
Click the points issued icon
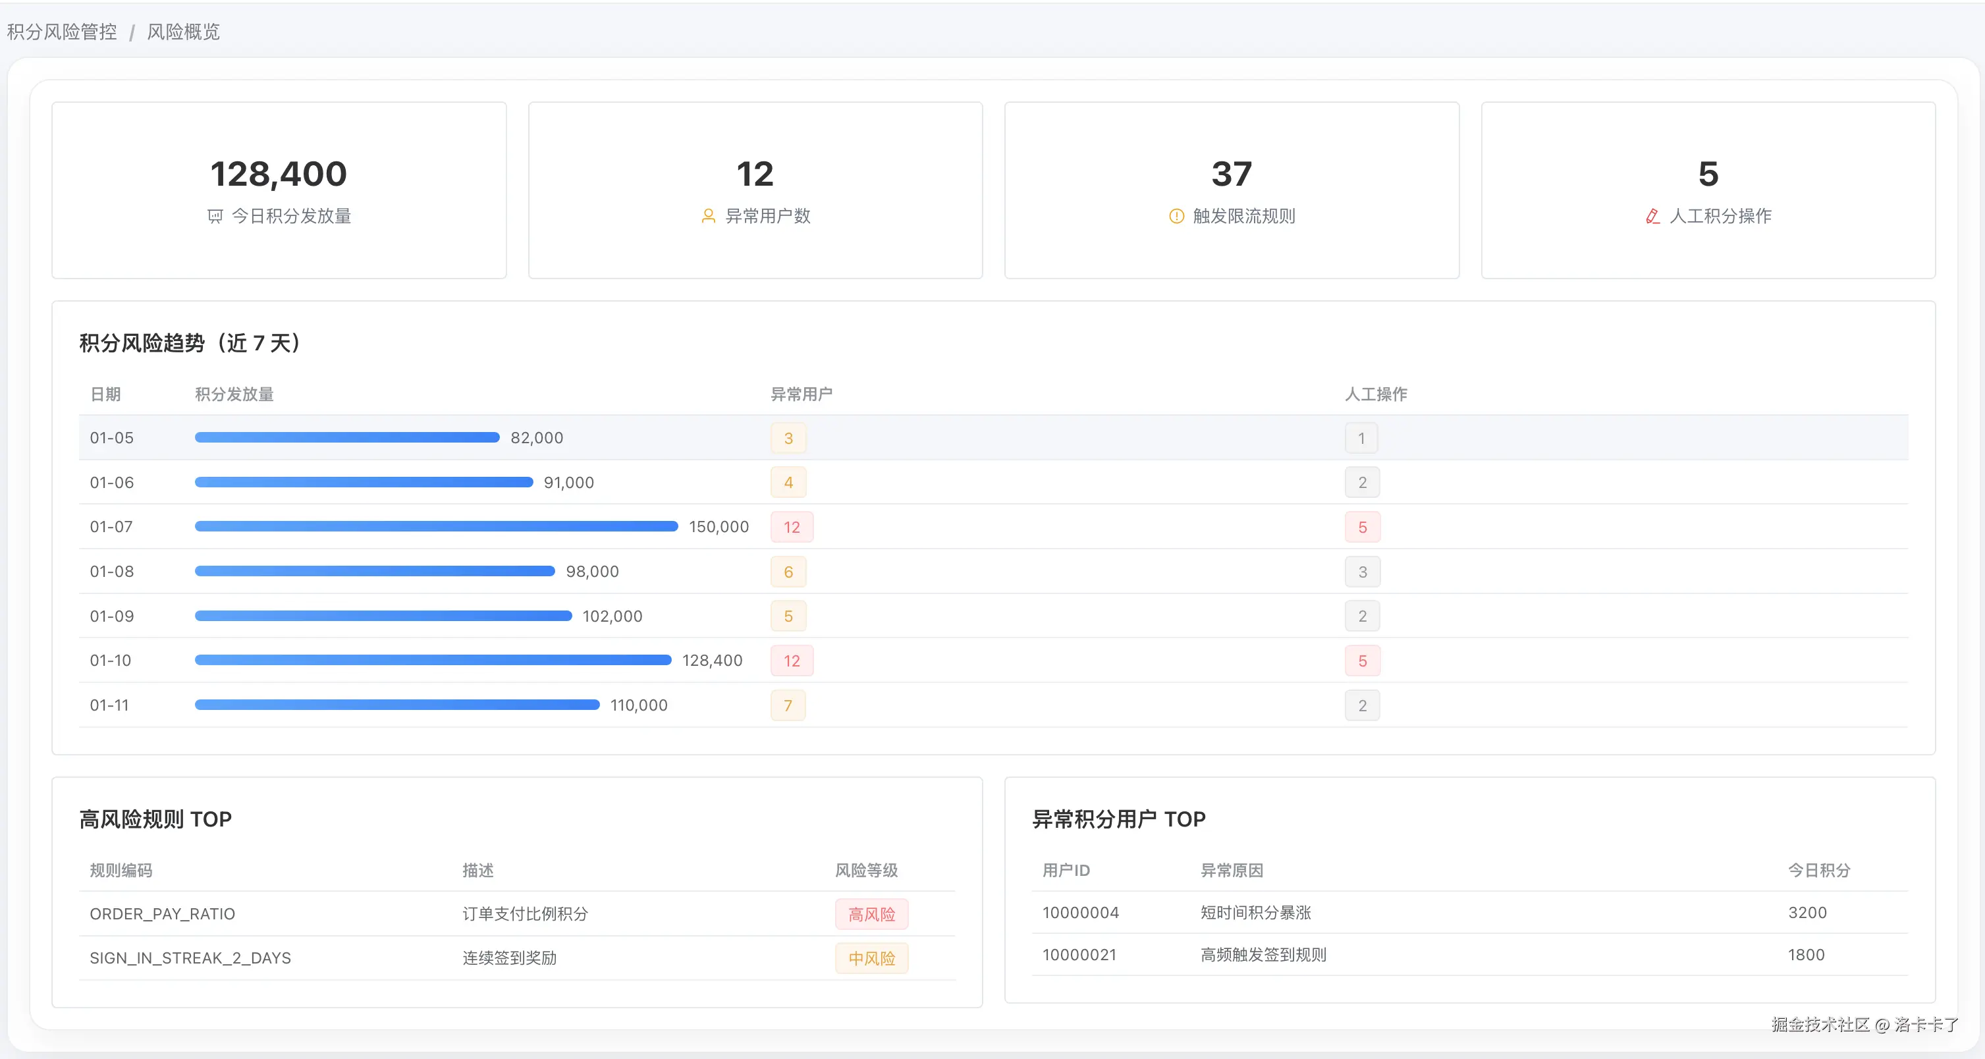click(215, 217)
